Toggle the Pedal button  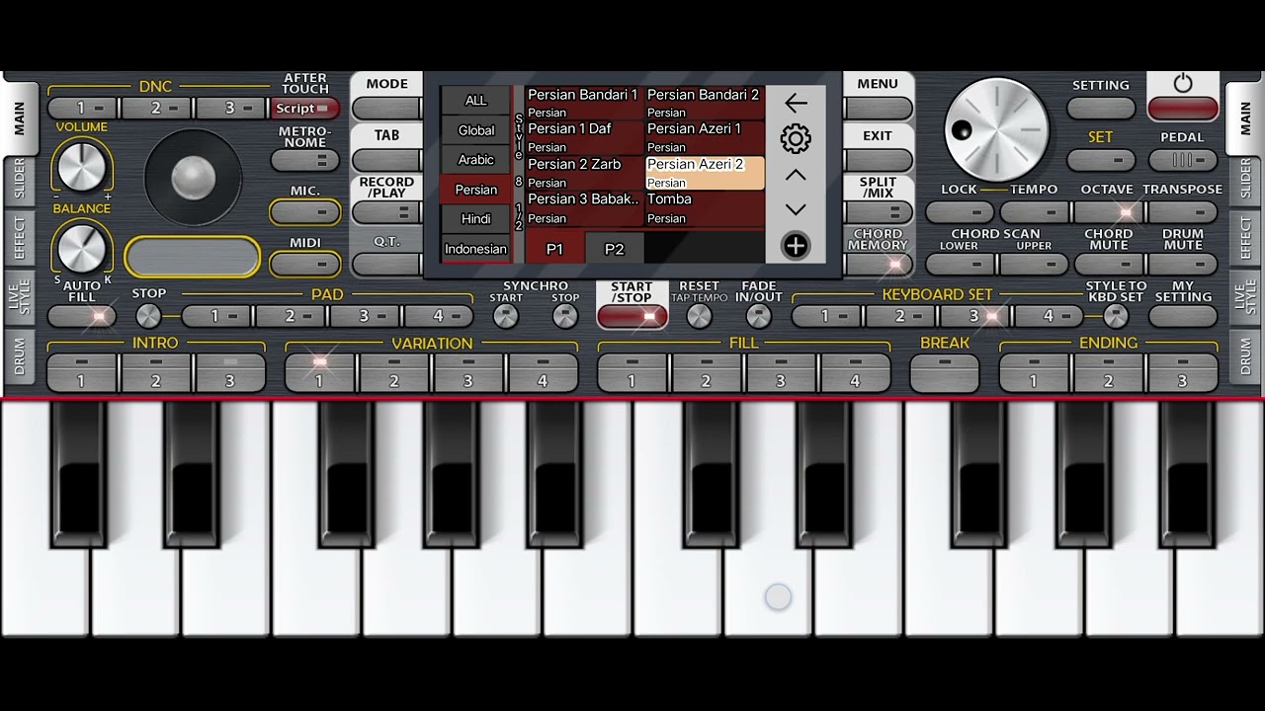coord(1183,160)
